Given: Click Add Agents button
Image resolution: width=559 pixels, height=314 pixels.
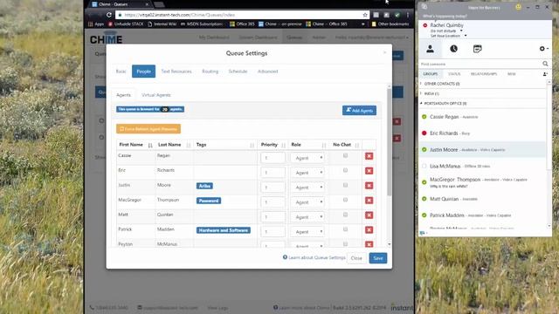Looking at the screenshot, I should click(x=359, y=111).
